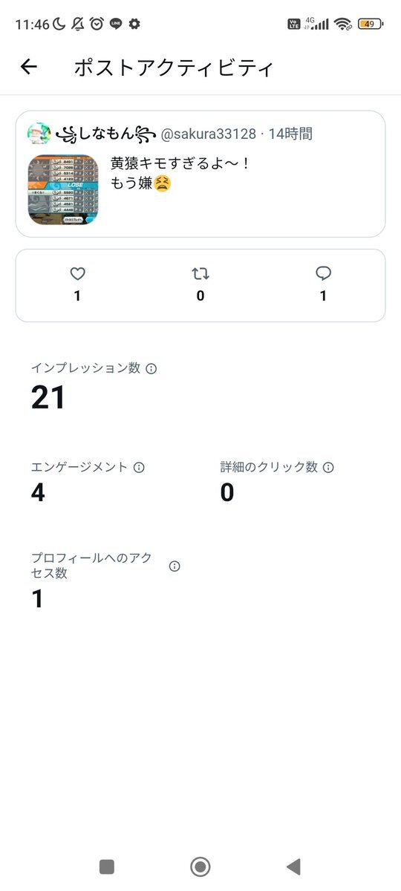
Task: Open the post's game screenshot thumbnail
Action: click(63, 189)
